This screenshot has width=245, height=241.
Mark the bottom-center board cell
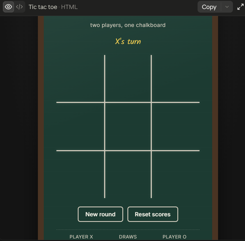[x=128, y=175]
